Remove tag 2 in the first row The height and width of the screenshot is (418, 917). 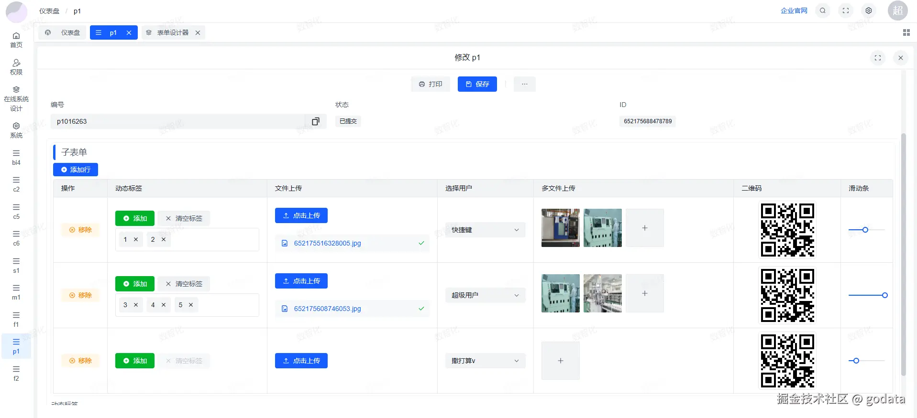click(164, 239)
